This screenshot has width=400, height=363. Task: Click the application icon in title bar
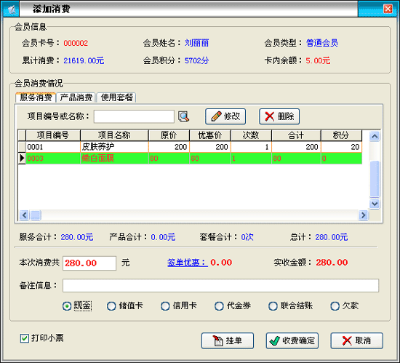click(x=11, y=9)
